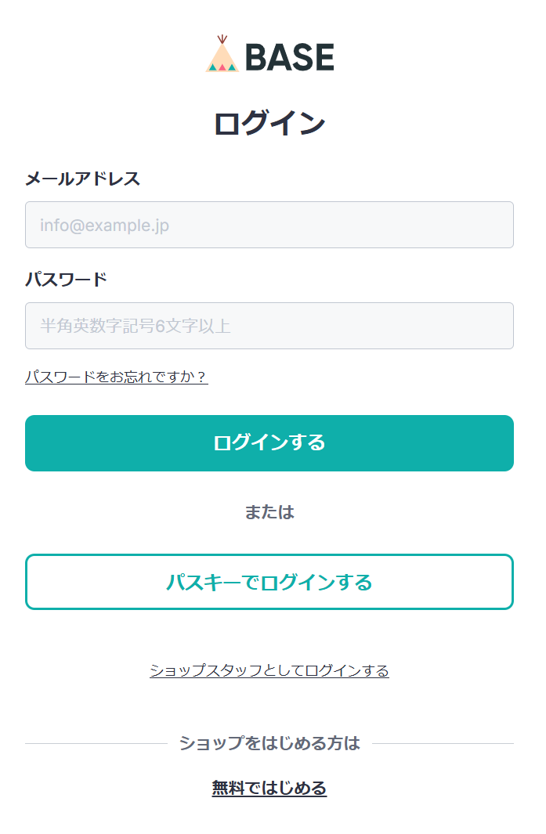Image resolution: width=546 pixels, height=834 pixels.
Task: Click the または separator text
Action: click(269, 512)
